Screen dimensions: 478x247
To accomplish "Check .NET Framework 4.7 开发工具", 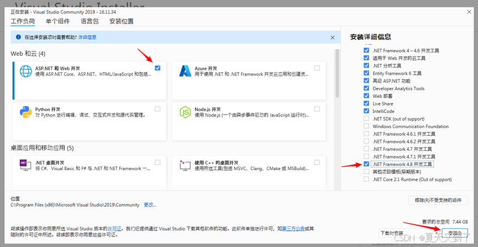I will (x=367, y=149).
